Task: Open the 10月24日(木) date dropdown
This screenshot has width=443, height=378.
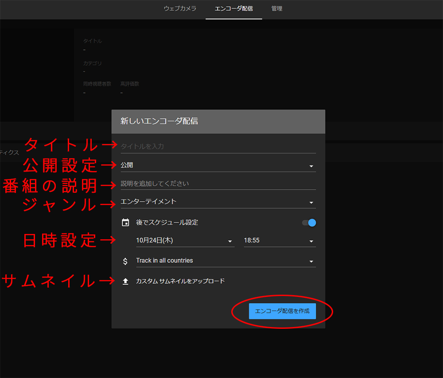Action: [x=185, y=241]
